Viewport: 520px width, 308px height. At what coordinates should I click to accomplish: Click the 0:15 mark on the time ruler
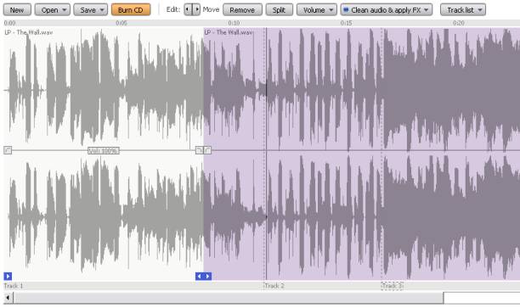point(346,23)
